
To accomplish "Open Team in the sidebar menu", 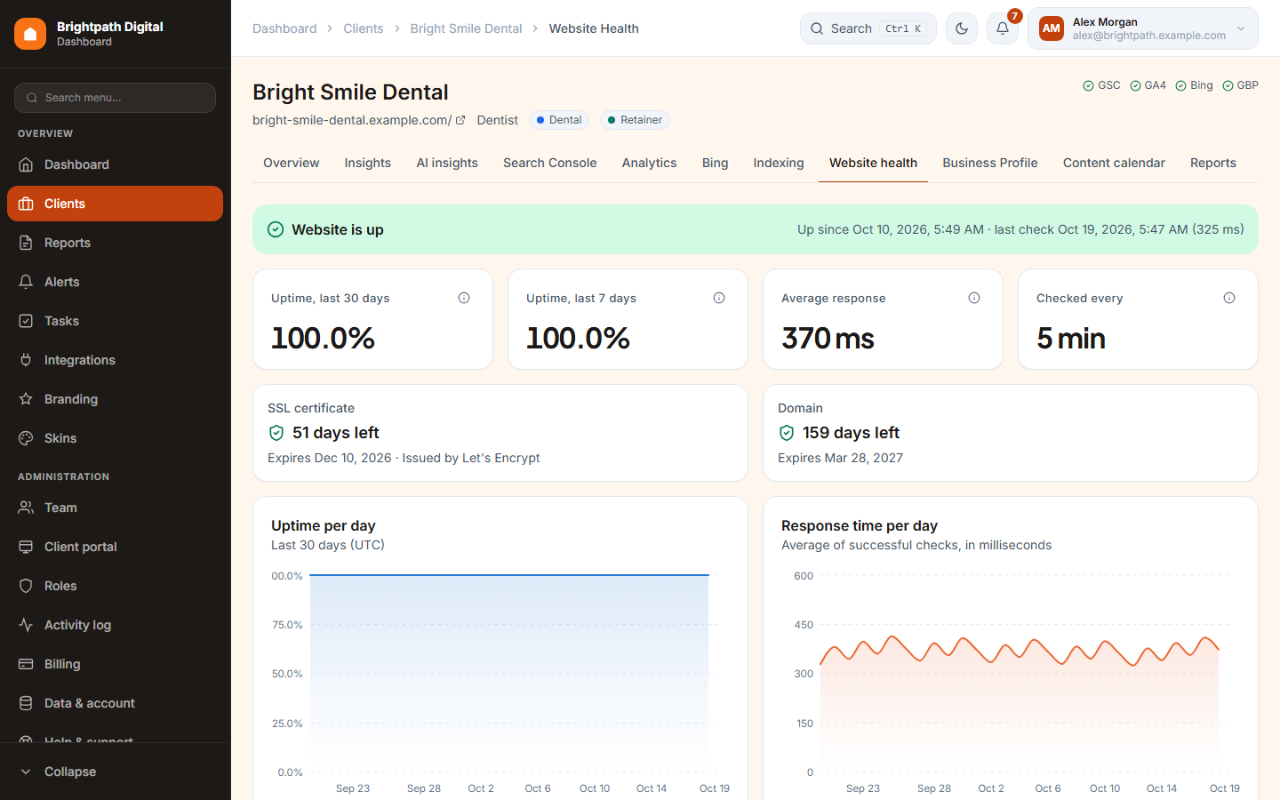I will (116, 508).
